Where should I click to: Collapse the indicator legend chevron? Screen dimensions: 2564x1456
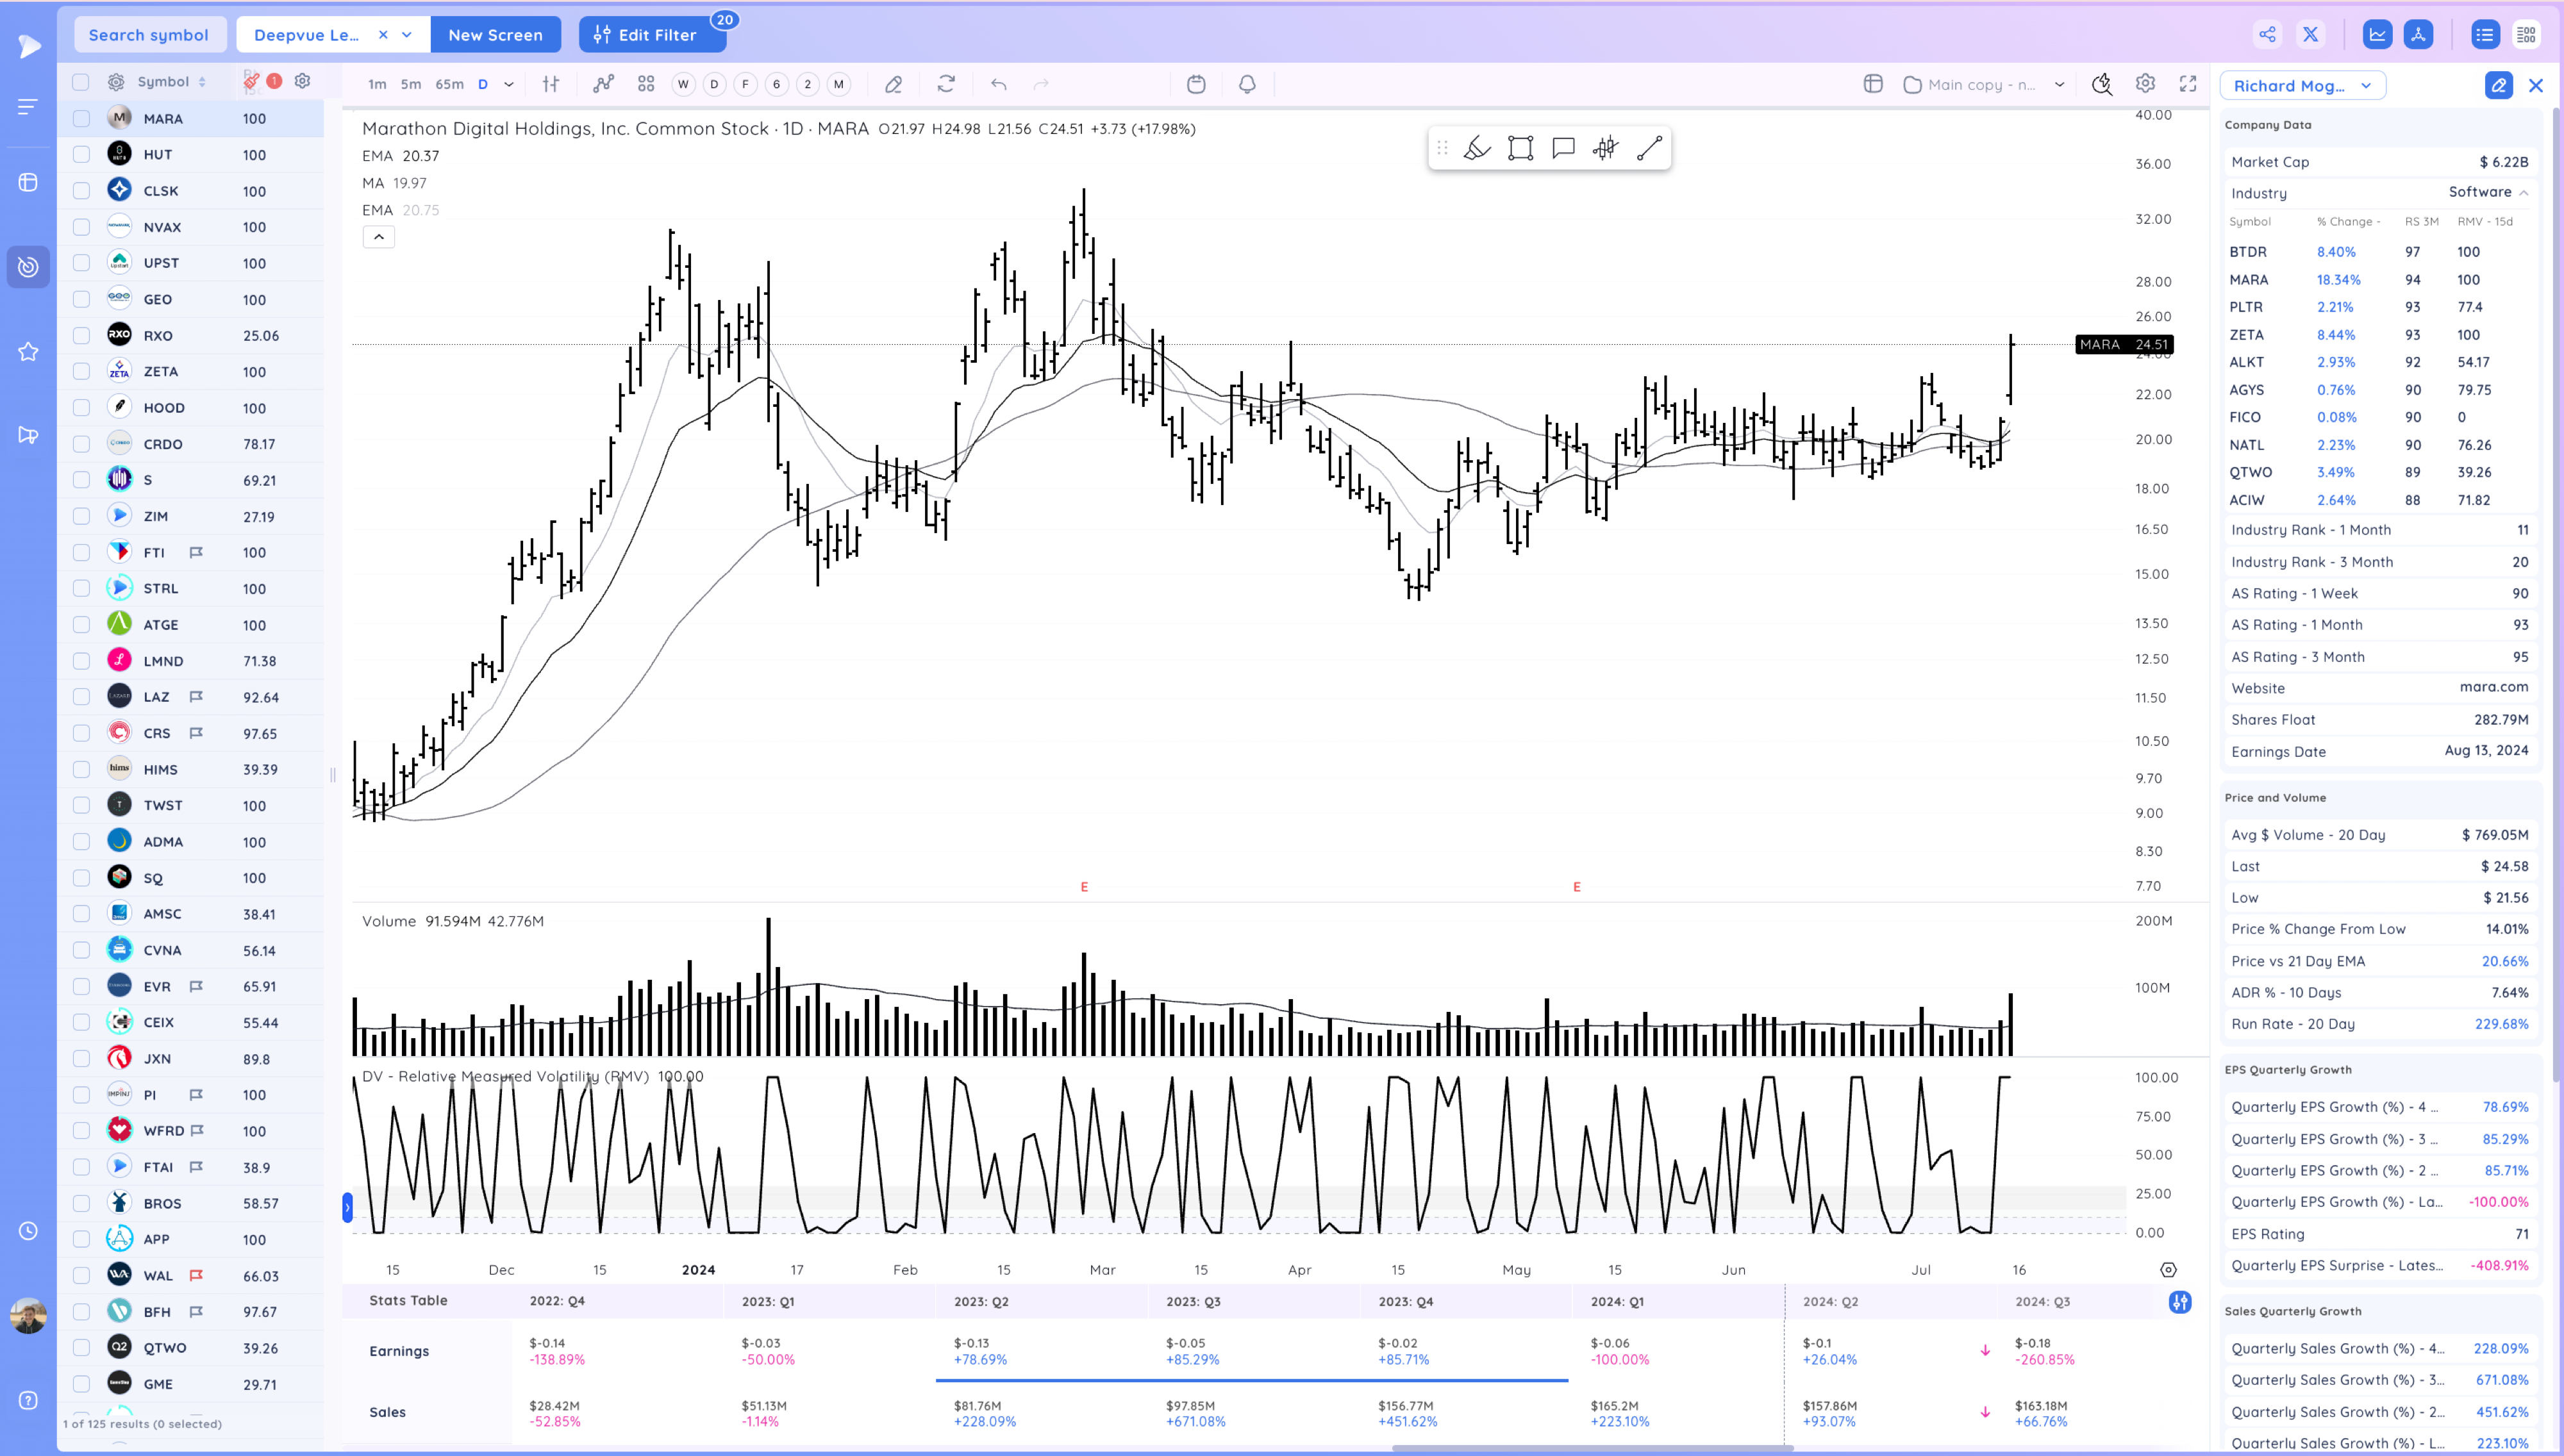pos(378,237)
